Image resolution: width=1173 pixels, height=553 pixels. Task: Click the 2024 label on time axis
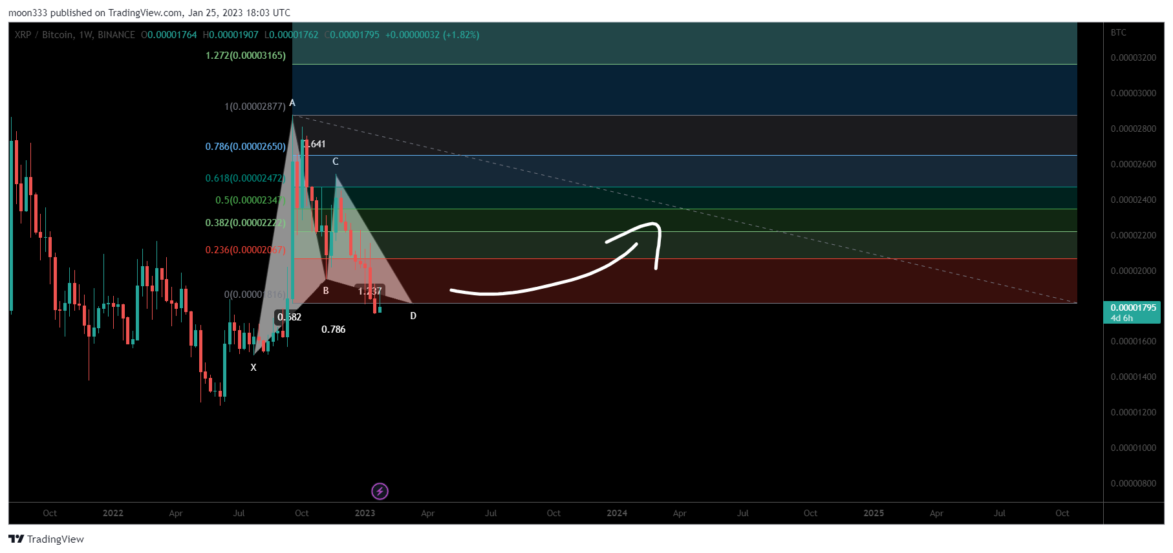(x=617, y=513)
